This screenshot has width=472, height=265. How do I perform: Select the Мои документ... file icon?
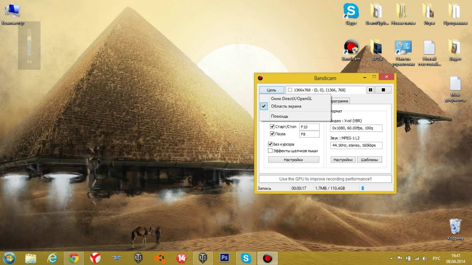(455, 89)
